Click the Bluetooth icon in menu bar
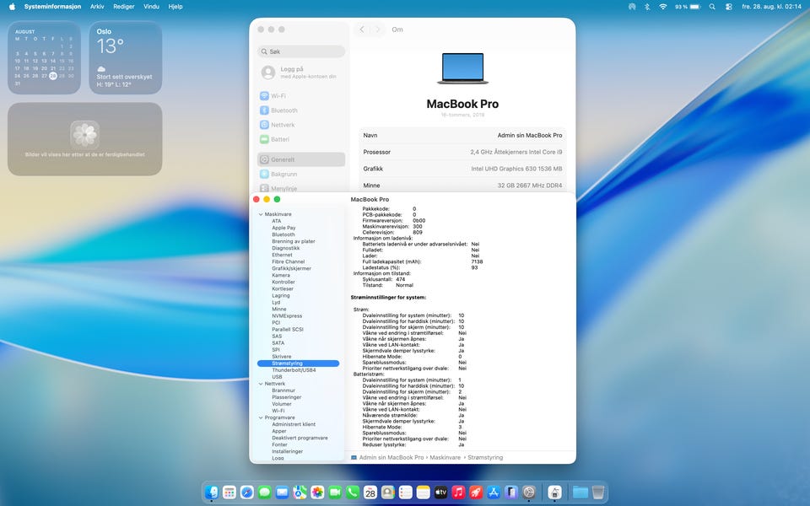Screen dimensions: 810x506 647,7
